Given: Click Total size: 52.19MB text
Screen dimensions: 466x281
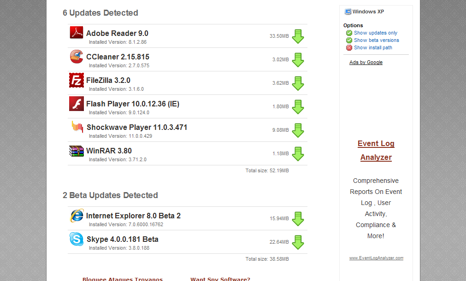Looking at the screenshot, I should pyautogui.click(x=267, y=170).
